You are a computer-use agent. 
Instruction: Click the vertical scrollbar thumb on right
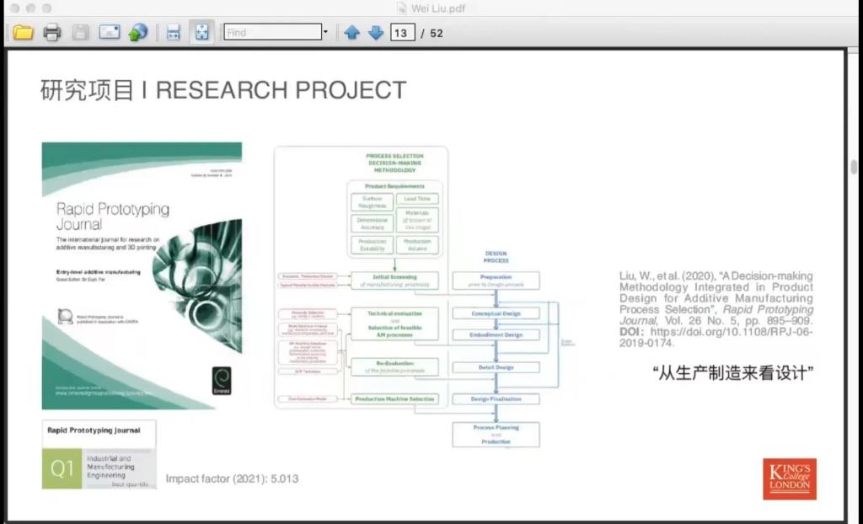[x=855, y=166]
